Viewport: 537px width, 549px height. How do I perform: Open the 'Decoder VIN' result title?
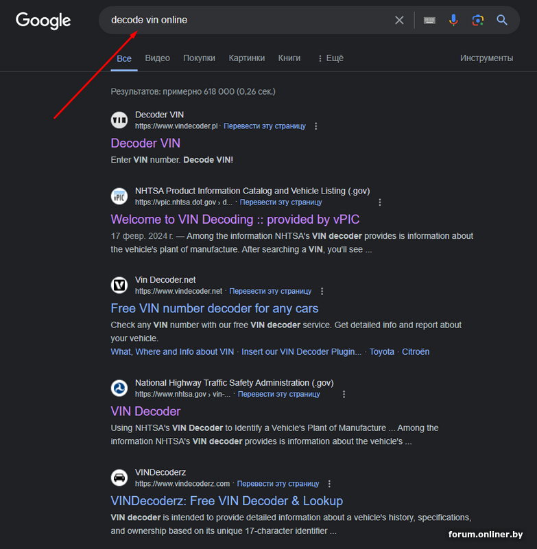click(145, 143)
